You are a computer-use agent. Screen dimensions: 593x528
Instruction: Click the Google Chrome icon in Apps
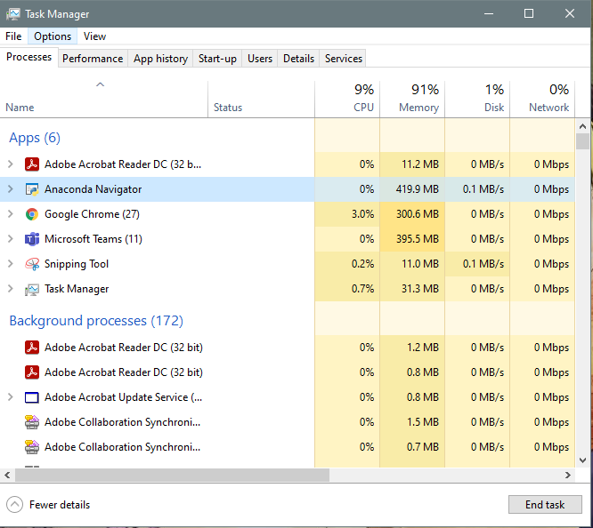click(32, 214)
